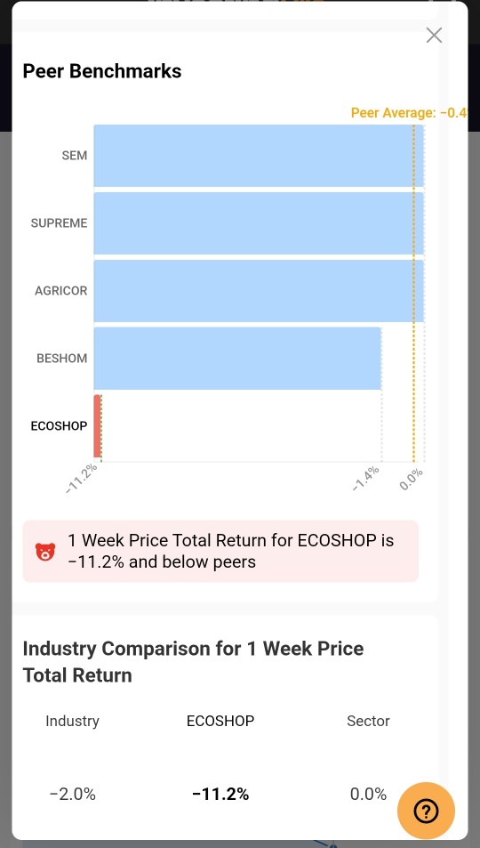Select the SEM bar in chart
This screenshot has height=848, width=480.
[259, 156]
